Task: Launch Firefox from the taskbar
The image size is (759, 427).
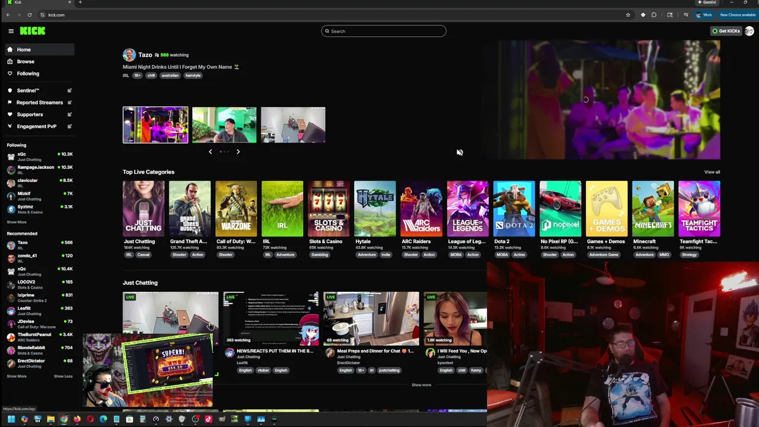Action: (x=77, y=419)
